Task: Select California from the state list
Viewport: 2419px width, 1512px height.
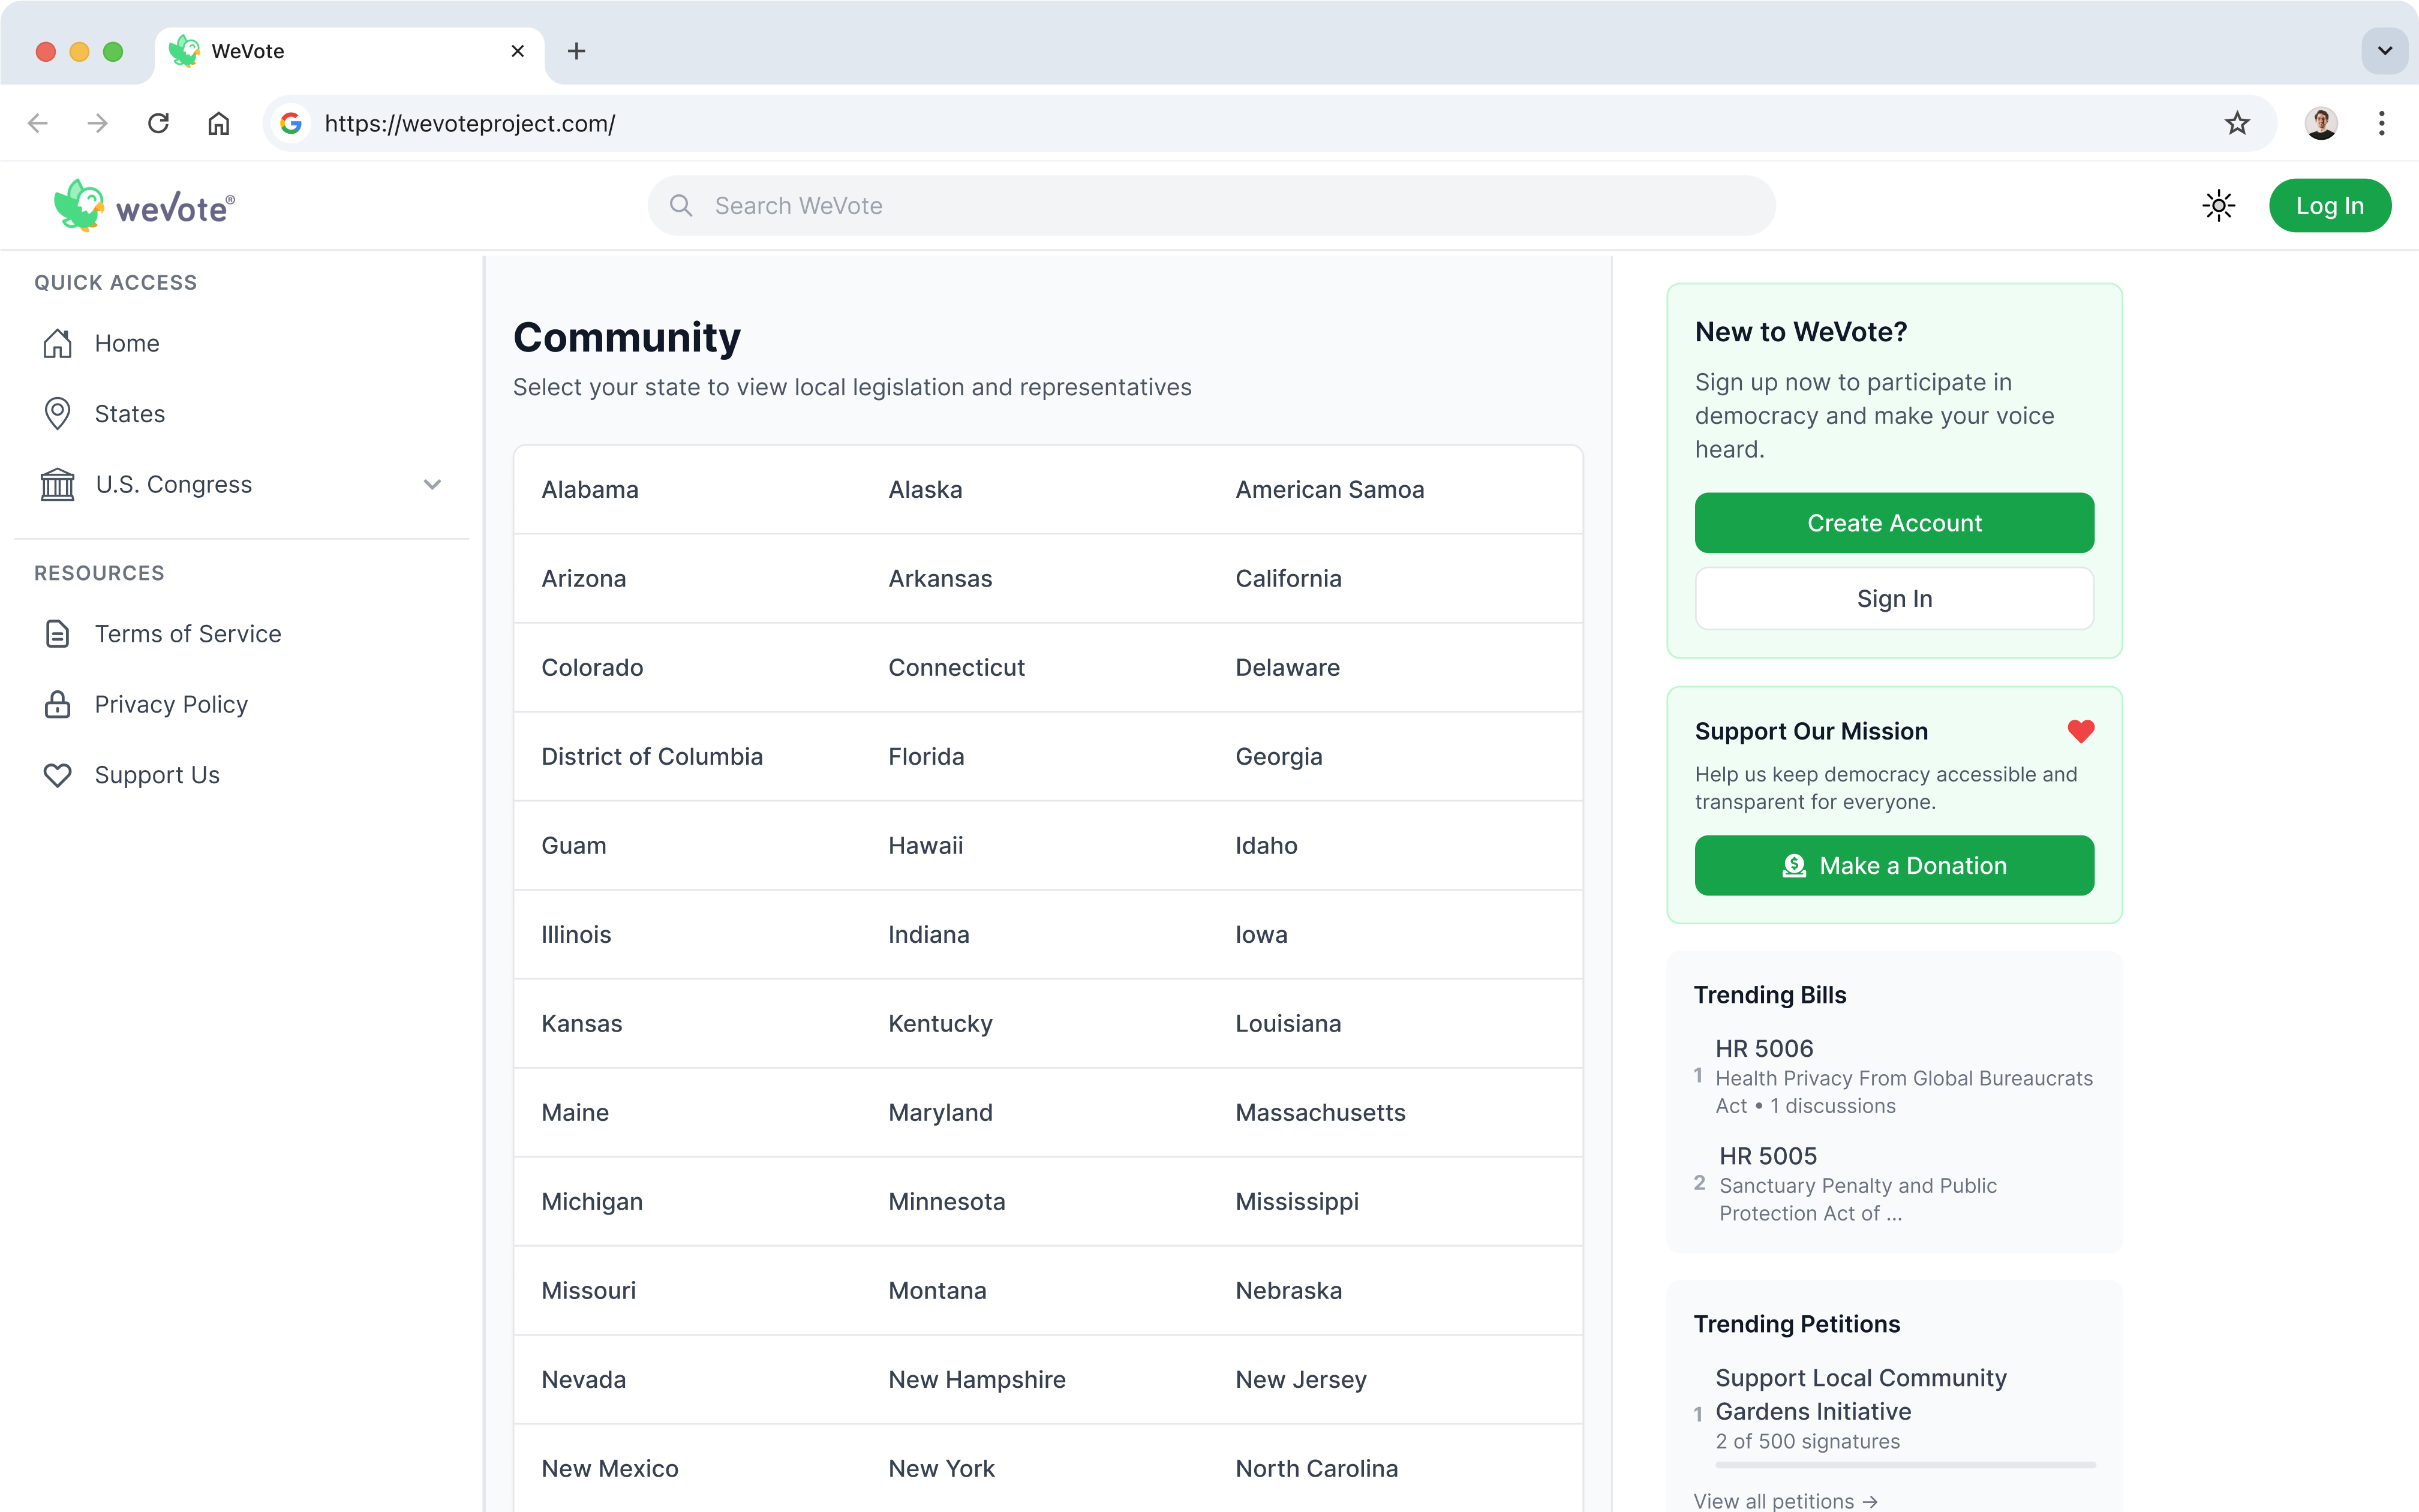Action: (1288, 579)
